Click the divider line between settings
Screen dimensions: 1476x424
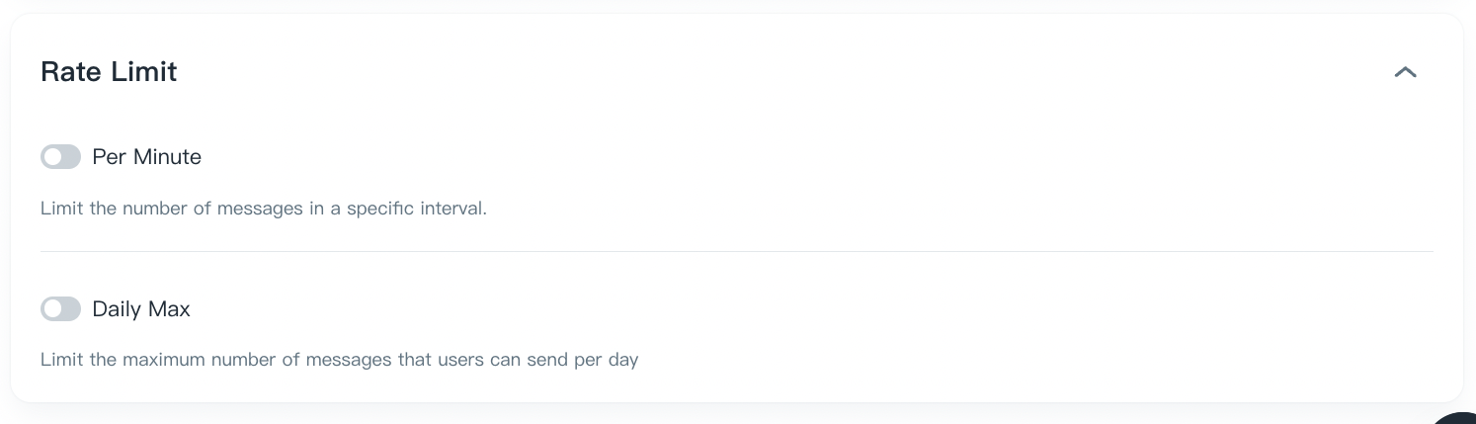736,252
